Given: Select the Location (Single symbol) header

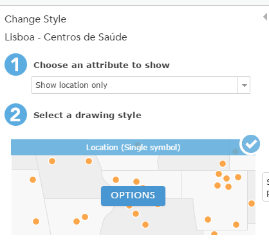Looking at the screenshot, I should 133,148.
